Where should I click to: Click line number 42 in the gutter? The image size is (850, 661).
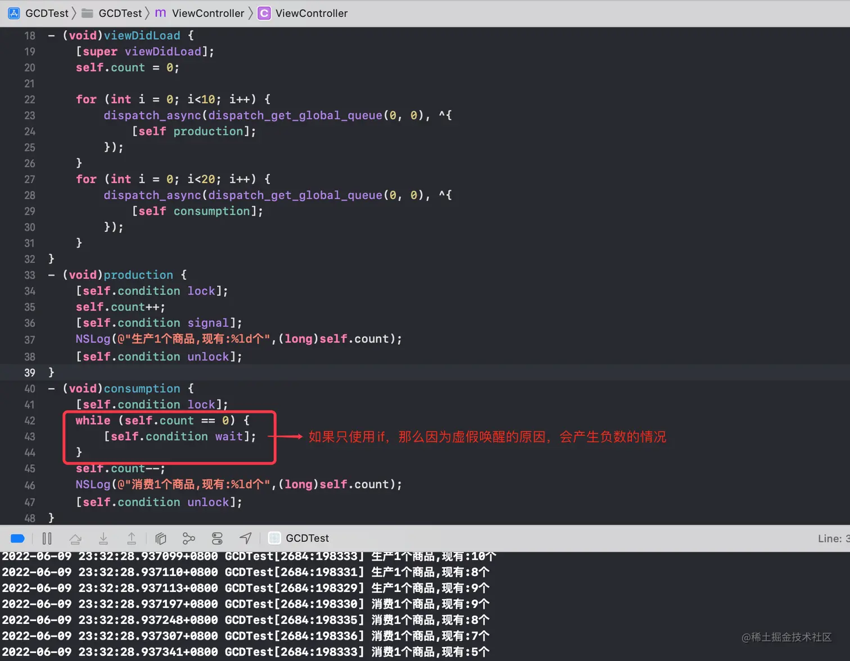click(x=30, y=421)
